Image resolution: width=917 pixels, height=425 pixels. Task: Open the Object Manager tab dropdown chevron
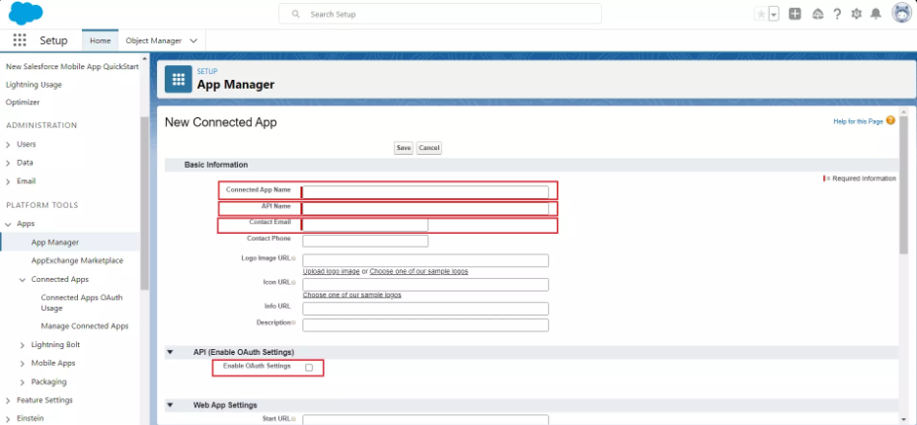193,40
